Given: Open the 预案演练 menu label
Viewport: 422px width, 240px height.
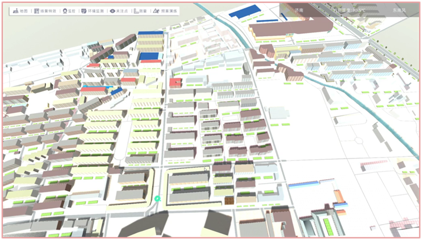Looking at the screenshot, I should point(169,11).
